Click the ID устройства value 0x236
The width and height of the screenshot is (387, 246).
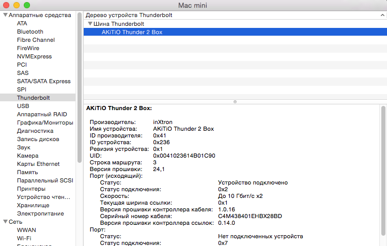pos(161,142)
